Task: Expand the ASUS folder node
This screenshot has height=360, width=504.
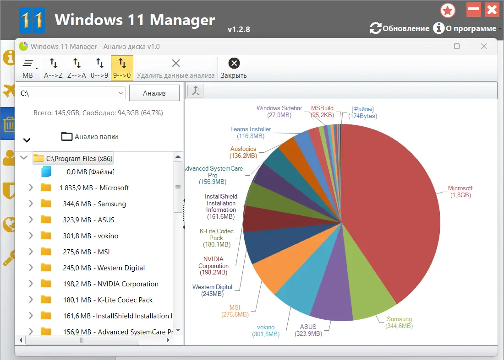Action: [x=31, y=220]
